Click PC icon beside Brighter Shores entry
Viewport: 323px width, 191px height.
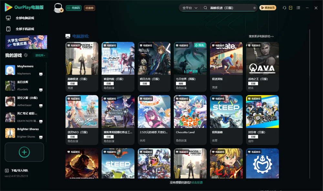[x=41, y=137]
